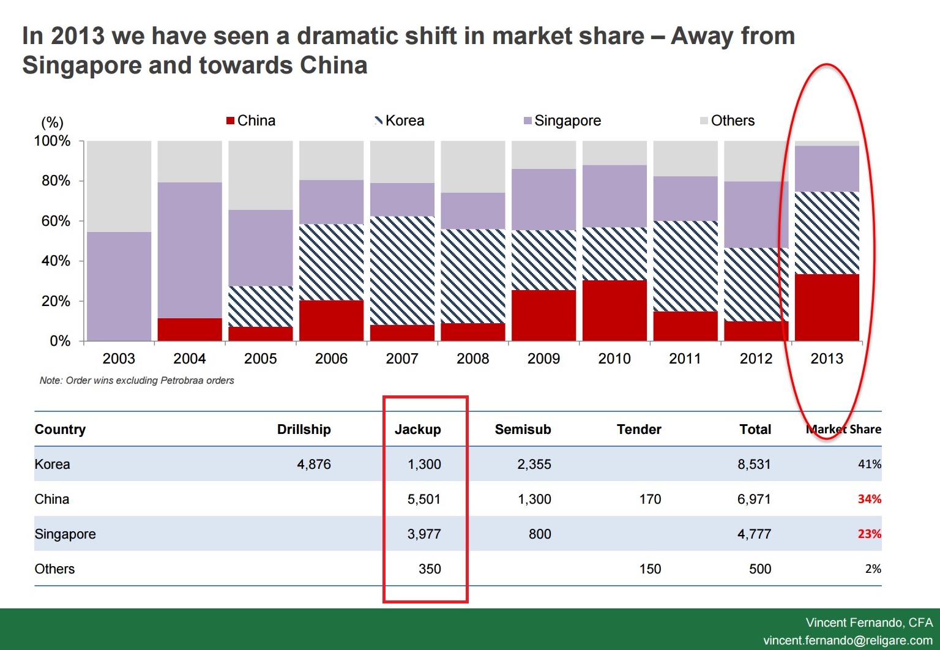Click Singapore jackup value 3,977
Image resolution: width=940 pixels, height=650 pixels.
pyautogui.click(x=424, y=534)
